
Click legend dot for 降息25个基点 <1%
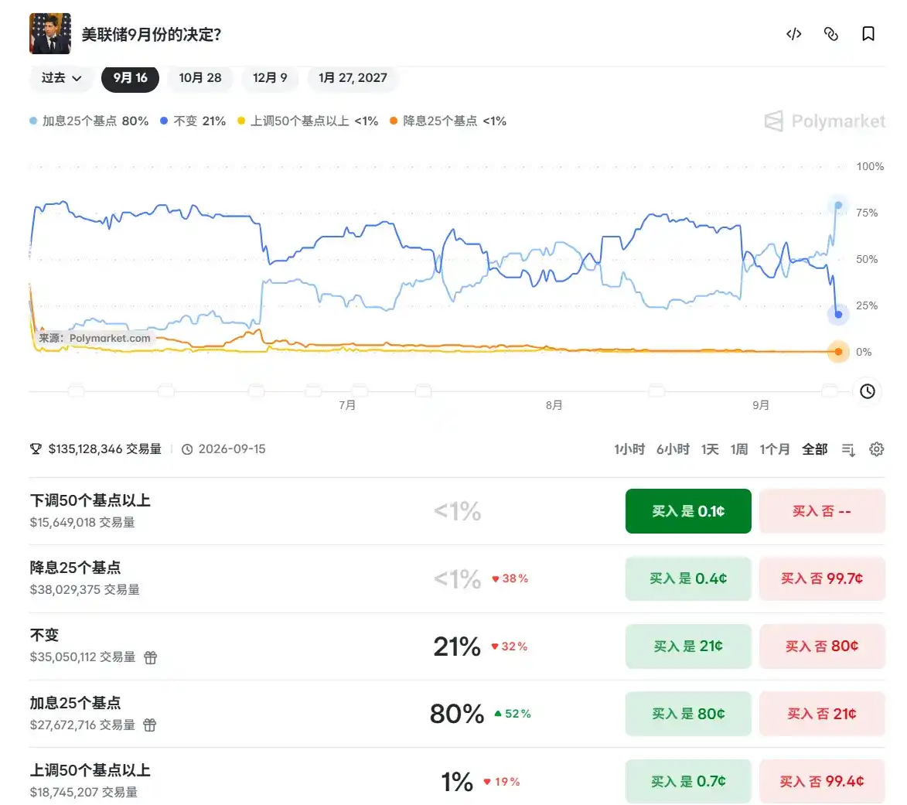pyautogui.click(x=394, y=121)
